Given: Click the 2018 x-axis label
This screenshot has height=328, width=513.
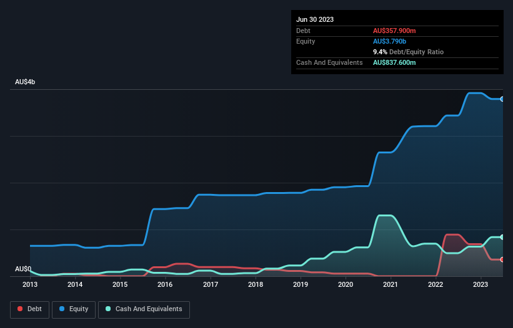Looking at the screenshot, I should point(256,284).
